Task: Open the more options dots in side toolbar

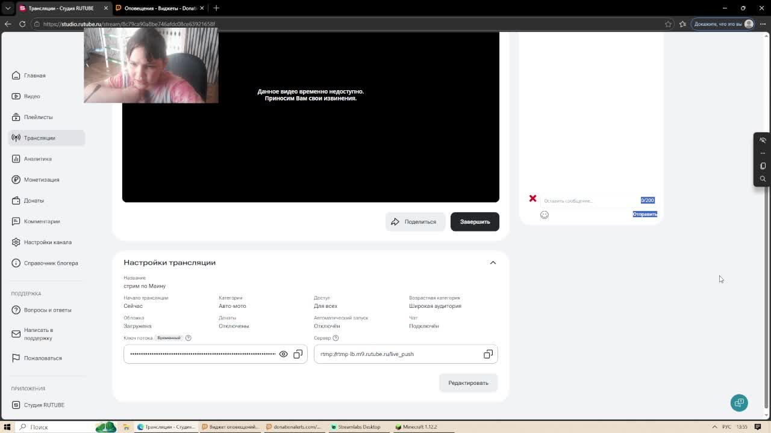Action: pos(763,153)
